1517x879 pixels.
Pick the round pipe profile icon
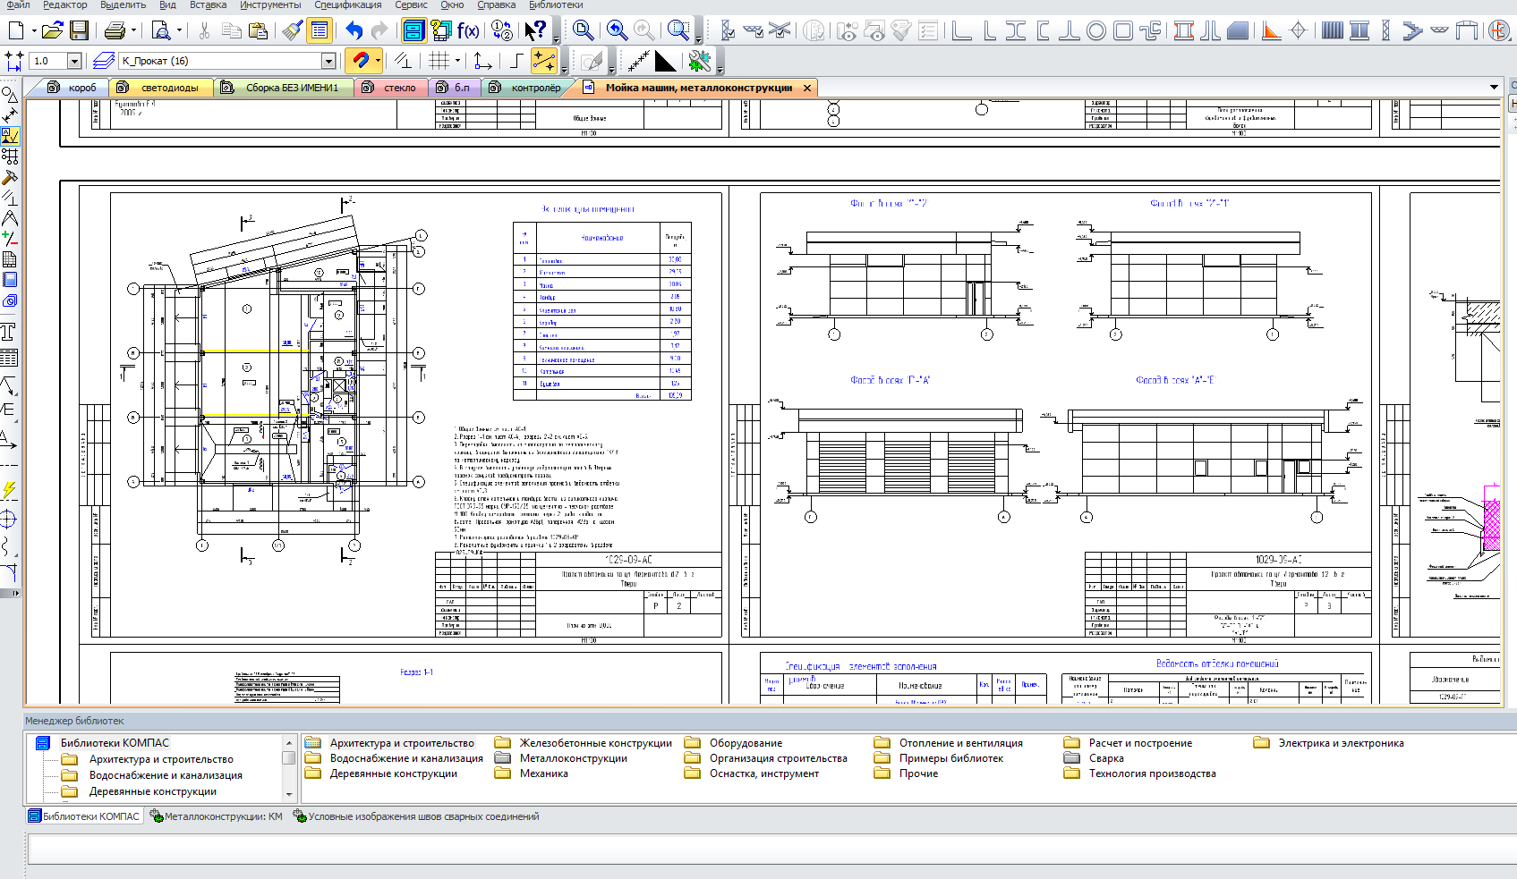(1096, 30)
